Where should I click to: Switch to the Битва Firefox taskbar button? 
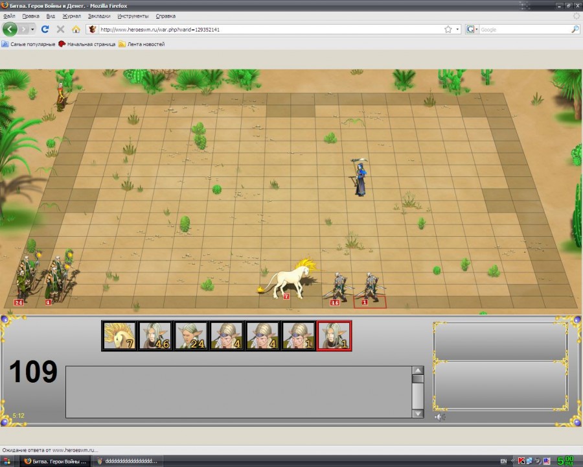54,461
